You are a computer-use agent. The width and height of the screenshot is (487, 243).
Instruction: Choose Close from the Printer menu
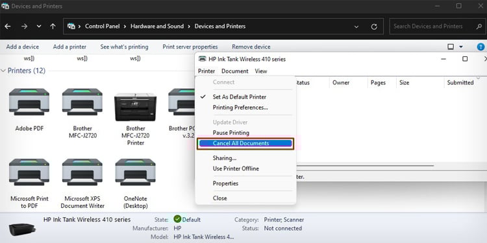[x=245, y=198]
